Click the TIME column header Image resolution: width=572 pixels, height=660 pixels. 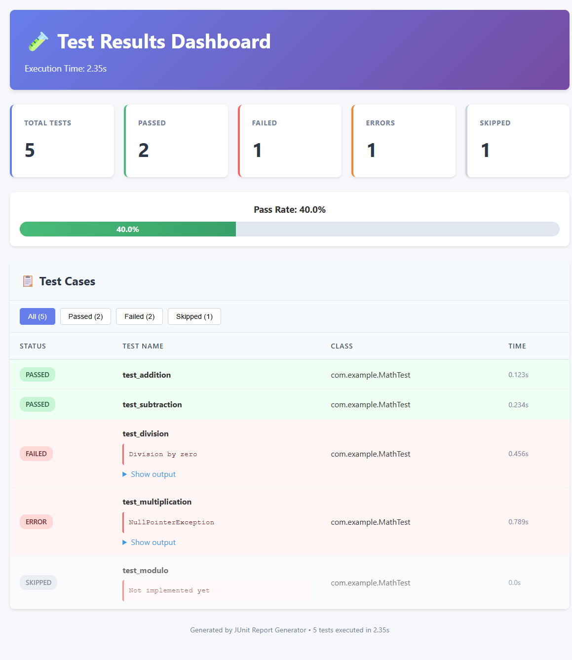pos(517,346)
